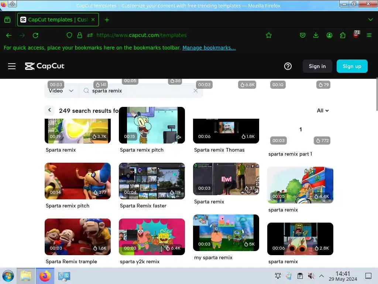Click the Firefox back arrow
378x284 pixels.
[x=9, y=35]
